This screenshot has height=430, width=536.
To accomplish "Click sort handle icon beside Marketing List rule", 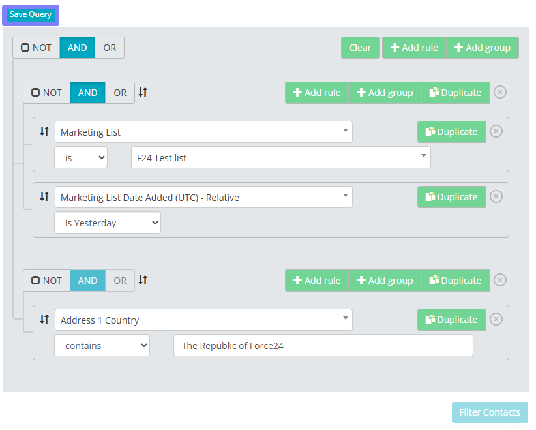I will tap(44, 131).
